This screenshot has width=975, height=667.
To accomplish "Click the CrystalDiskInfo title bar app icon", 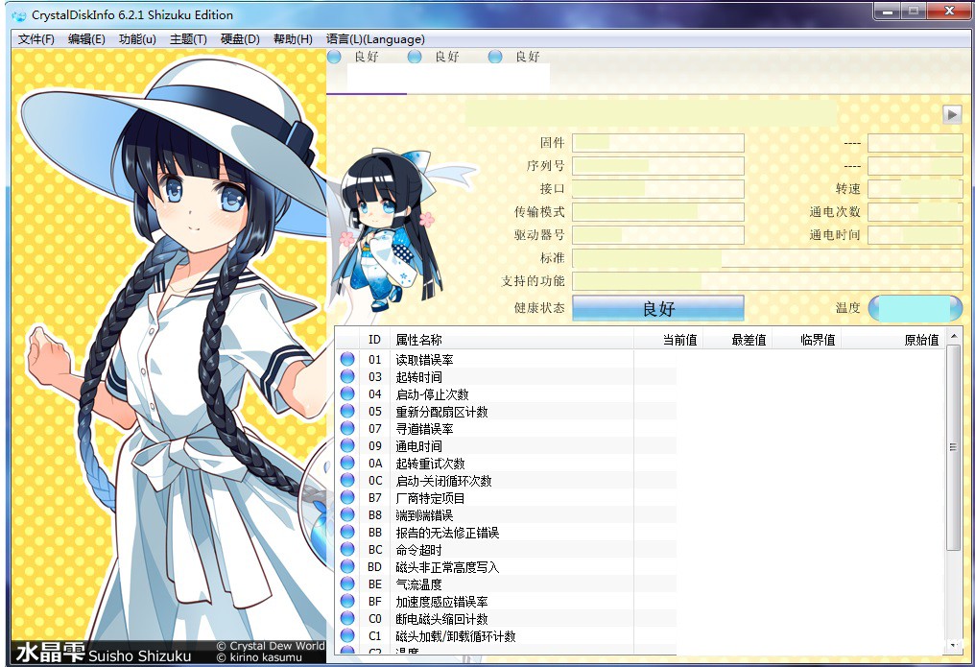I will click(x=19, y=15).
